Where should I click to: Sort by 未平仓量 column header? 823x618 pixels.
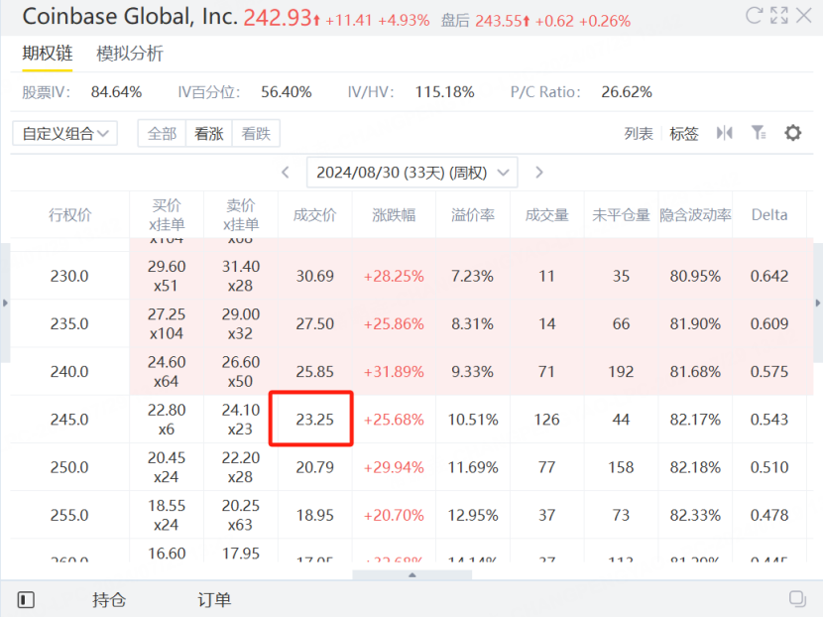(621, 214)
